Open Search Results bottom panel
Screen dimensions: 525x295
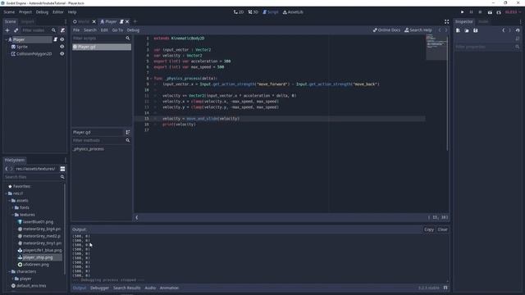click(127, 288)
